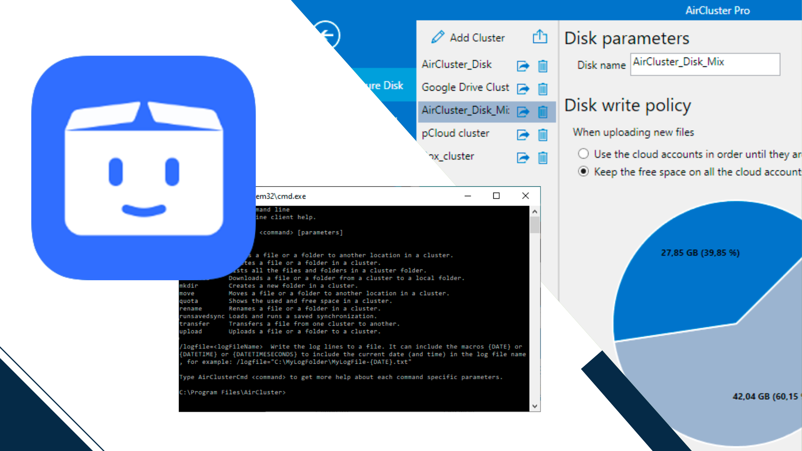Delete Google Drive Cluster via its trash icon
Image resolution: width=802 pixels, height=451 pixels.
click(543, 89)
